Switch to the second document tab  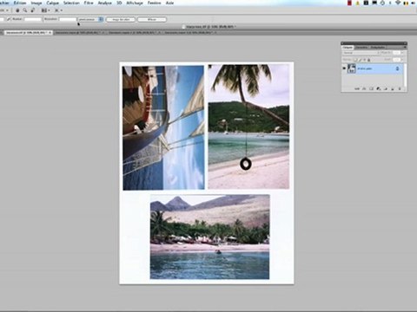click(x=79, y=33)
